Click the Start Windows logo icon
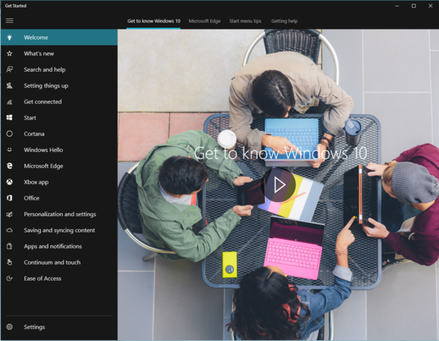This screenshot has width=439, height=341. point(10,118)
